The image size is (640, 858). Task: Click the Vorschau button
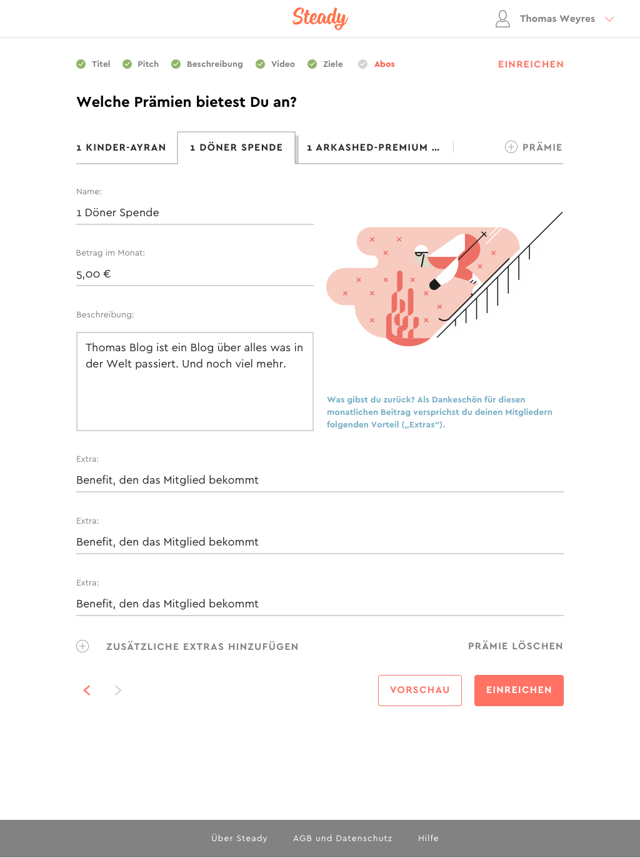420,691
